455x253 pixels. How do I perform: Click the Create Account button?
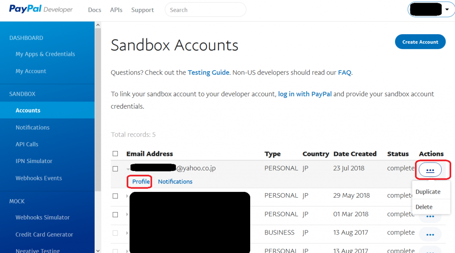(x=420, y=42)
